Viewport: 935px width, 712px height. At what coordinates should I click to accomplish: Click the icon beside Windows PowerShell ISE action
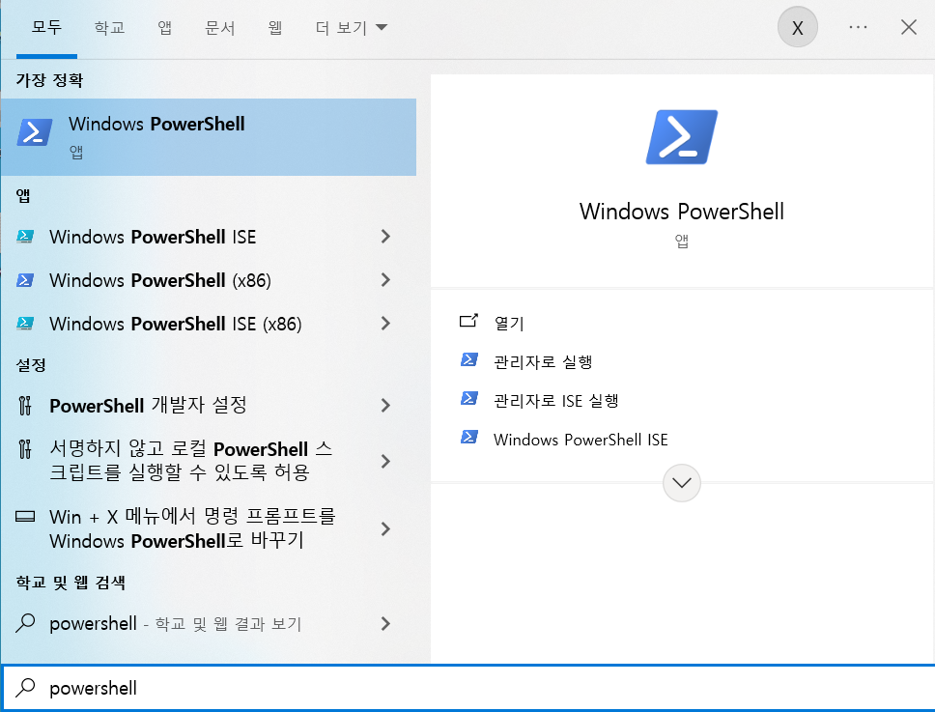pyautogui.click(x=469, y=437)
